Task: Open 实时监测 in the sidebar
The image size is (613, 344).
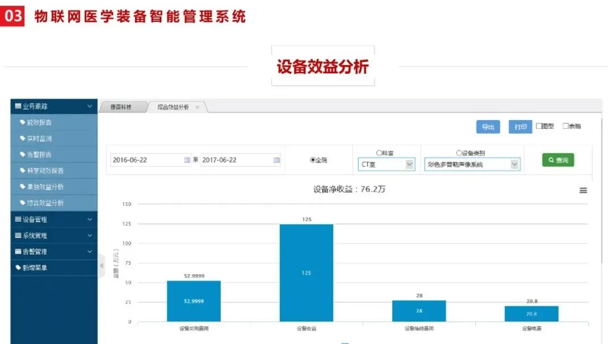Action: tap(54, 138)
